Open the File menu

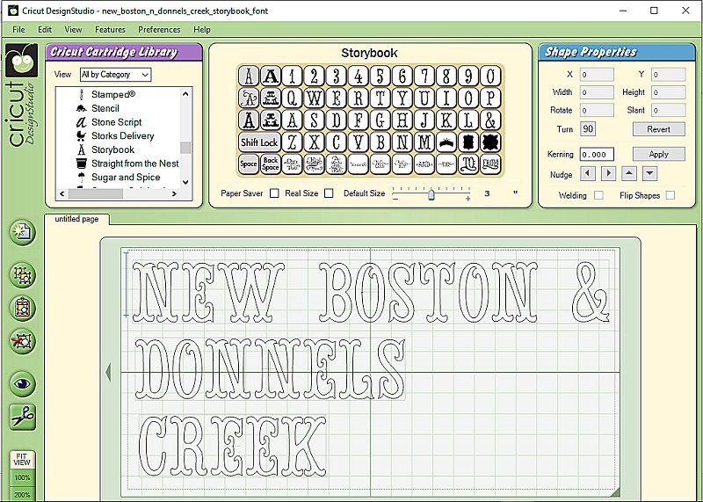pos(18,30)
